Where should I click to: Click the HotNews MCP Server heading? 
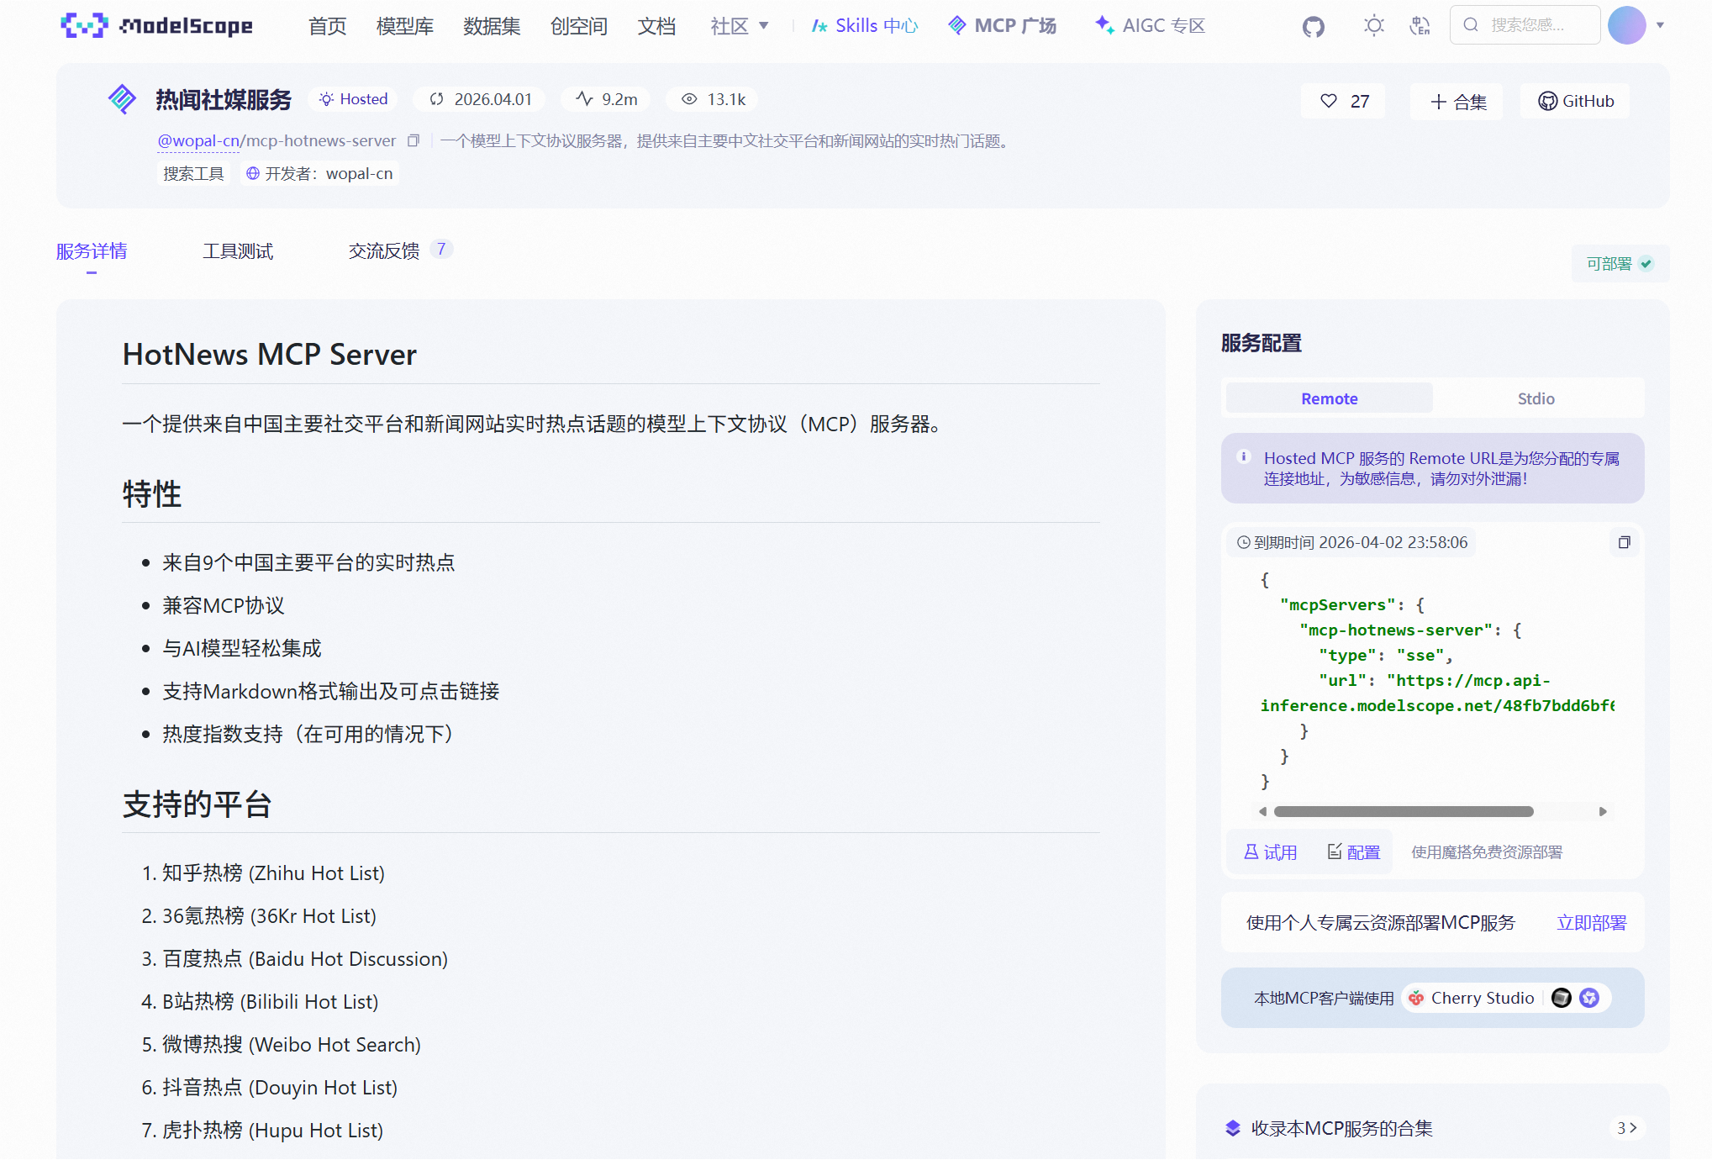(x=270, y=355)
